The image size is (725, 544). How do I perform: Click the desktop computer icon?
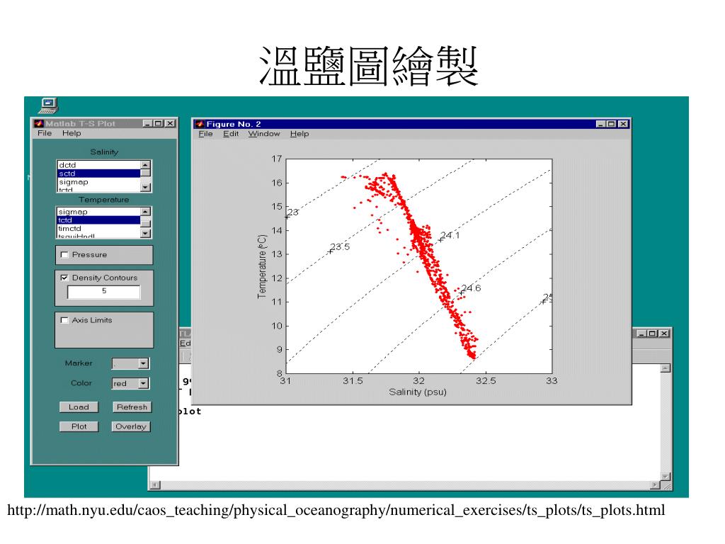48,106
